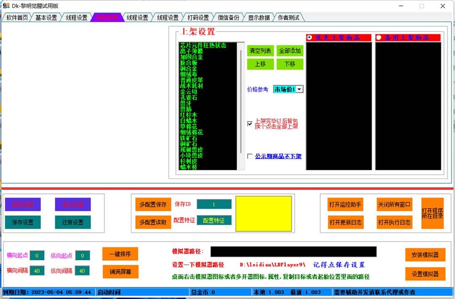
Task: Click the 清空列表 button
Action: (x=260, y=51)
